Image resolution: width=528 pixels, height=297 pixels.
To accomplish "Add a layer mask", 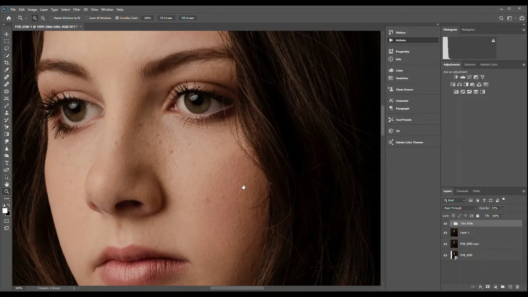I will pos(488,287).
